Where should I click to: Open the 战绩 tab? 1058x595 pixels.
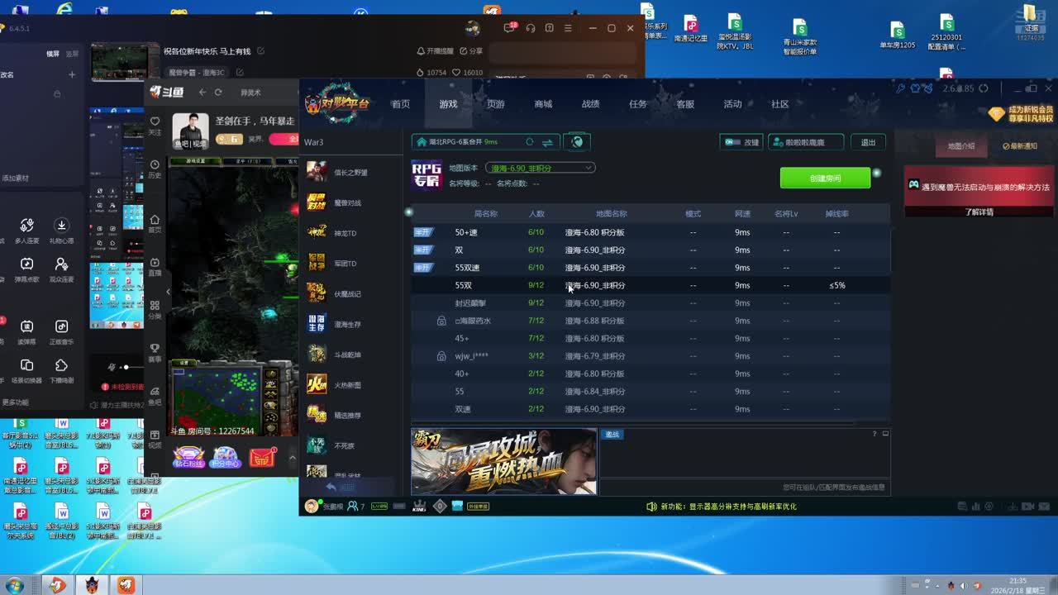coord(590,104)
